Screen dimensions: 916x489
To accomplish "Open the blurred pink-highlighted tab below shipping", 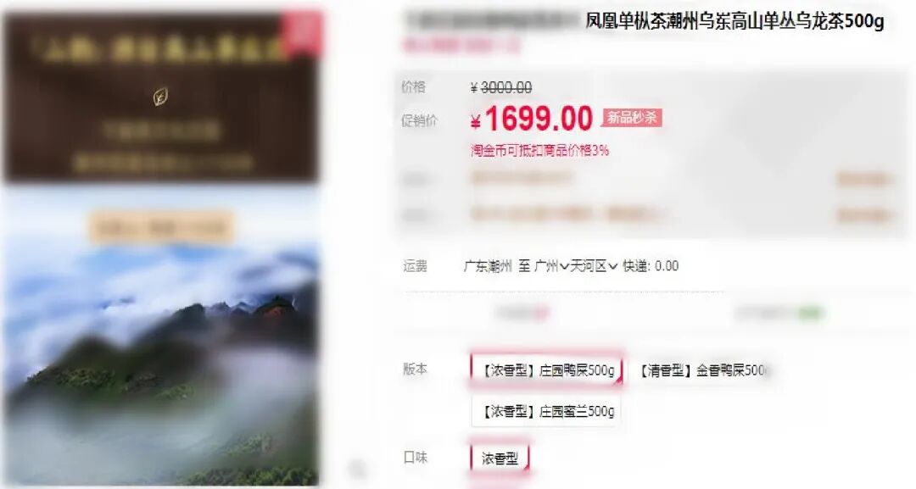I will point(523,314).
